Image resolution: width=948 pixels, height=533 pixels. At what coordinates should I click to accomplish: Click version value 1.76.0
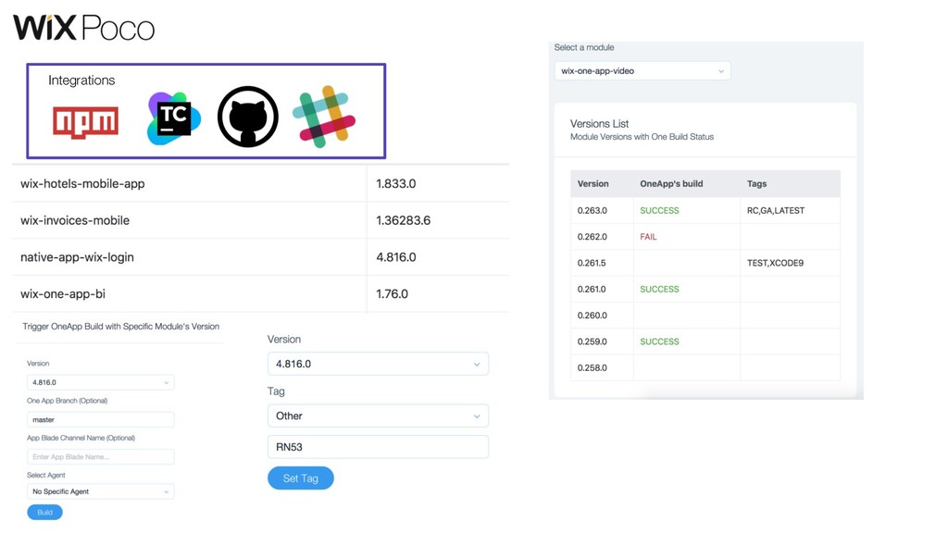[392, 293]
